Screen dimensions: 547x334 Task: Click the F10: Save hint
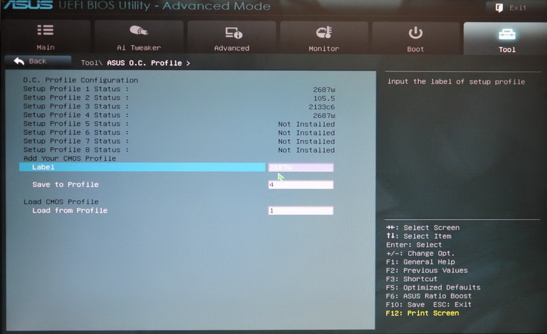pyautogui.click(x=406, y=305)
